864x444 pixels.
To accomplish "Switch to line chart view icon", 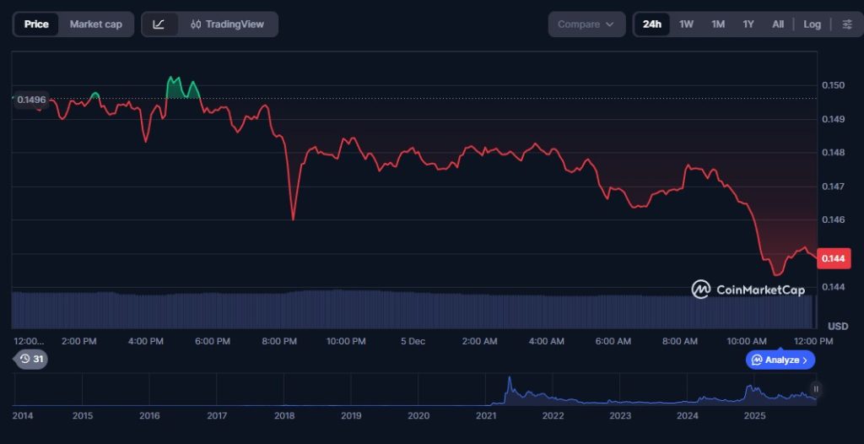I will coord(159,24).
